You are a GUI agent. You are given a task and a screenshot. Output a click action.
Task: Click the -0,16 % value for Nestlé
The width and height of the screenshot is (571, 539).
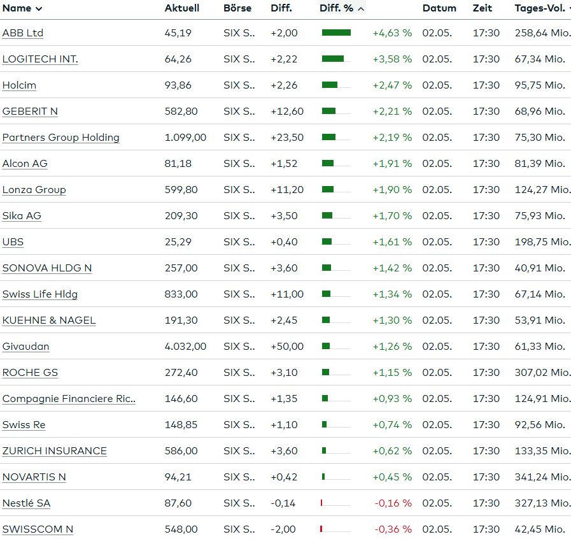393,503
